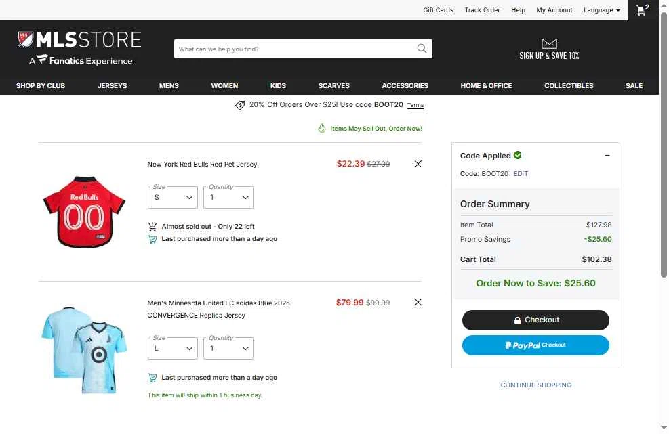669x434 pixels.
Task: Open Shop By Club menu
Action: click(x=41, y=86)
